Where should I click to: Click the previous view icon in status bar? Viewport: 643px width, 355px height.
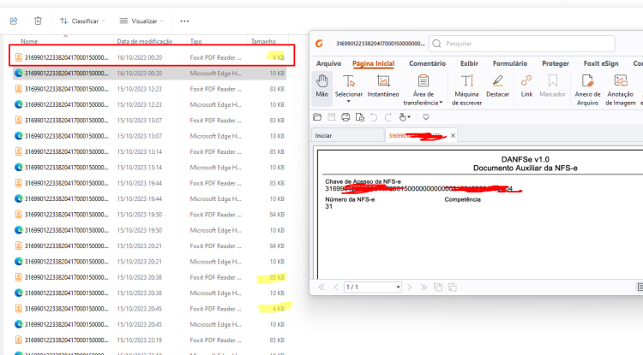[x=438, y=287]
